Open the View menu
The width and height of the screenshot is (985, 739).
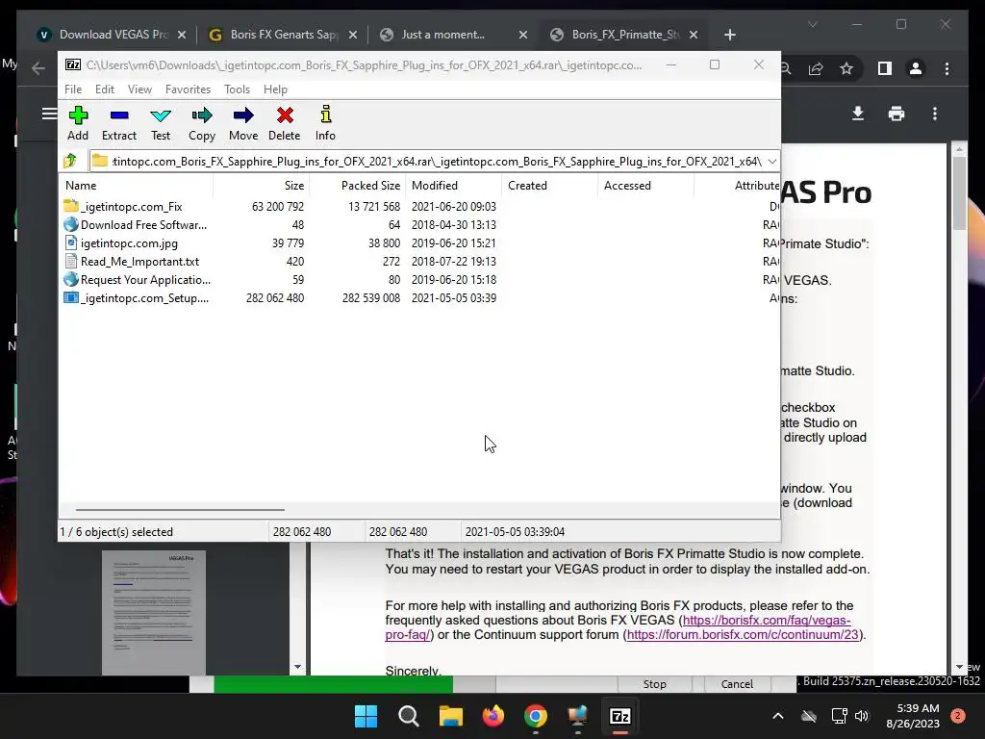click(x=139, y=89)
